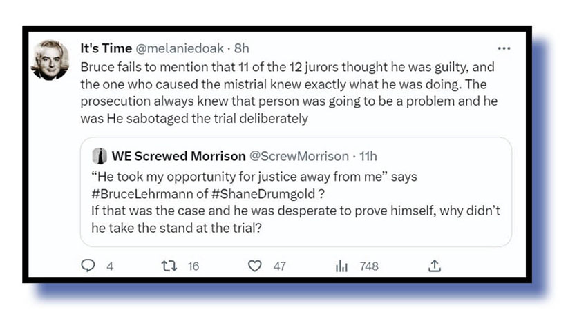The width and height of the screenshot is (568, 330).
Task: Click the reply speech bubble icon
Action: pyautogui.click(x=88, y=266)
